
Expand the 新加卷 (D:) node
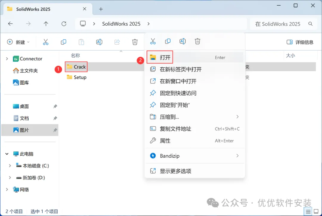(x=10, y=178)
